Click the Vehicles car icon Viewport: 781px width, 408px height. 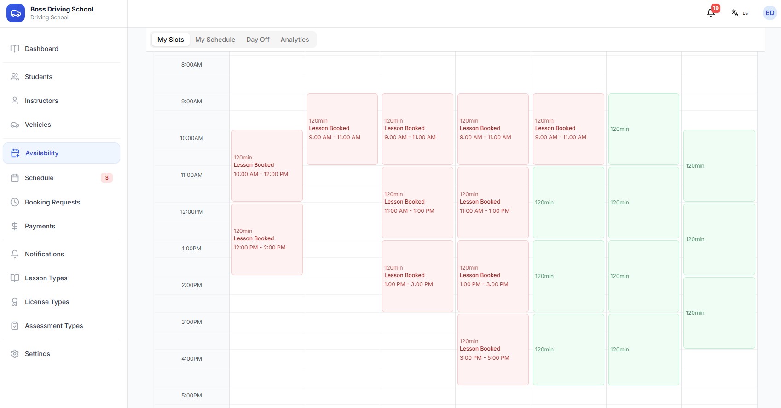[x=14, y=125]
